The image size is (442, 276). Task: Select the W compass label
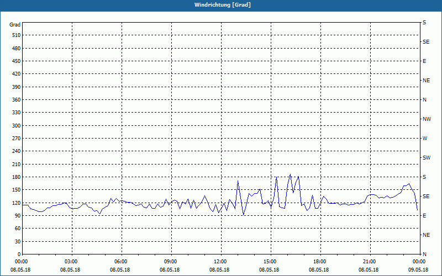click(425, 139)
